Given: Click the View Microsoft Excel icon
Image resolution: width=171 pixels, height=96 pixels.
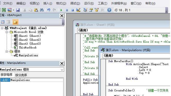Looking at the screenshot, I should pyautogui.click(x=4, y=10).
